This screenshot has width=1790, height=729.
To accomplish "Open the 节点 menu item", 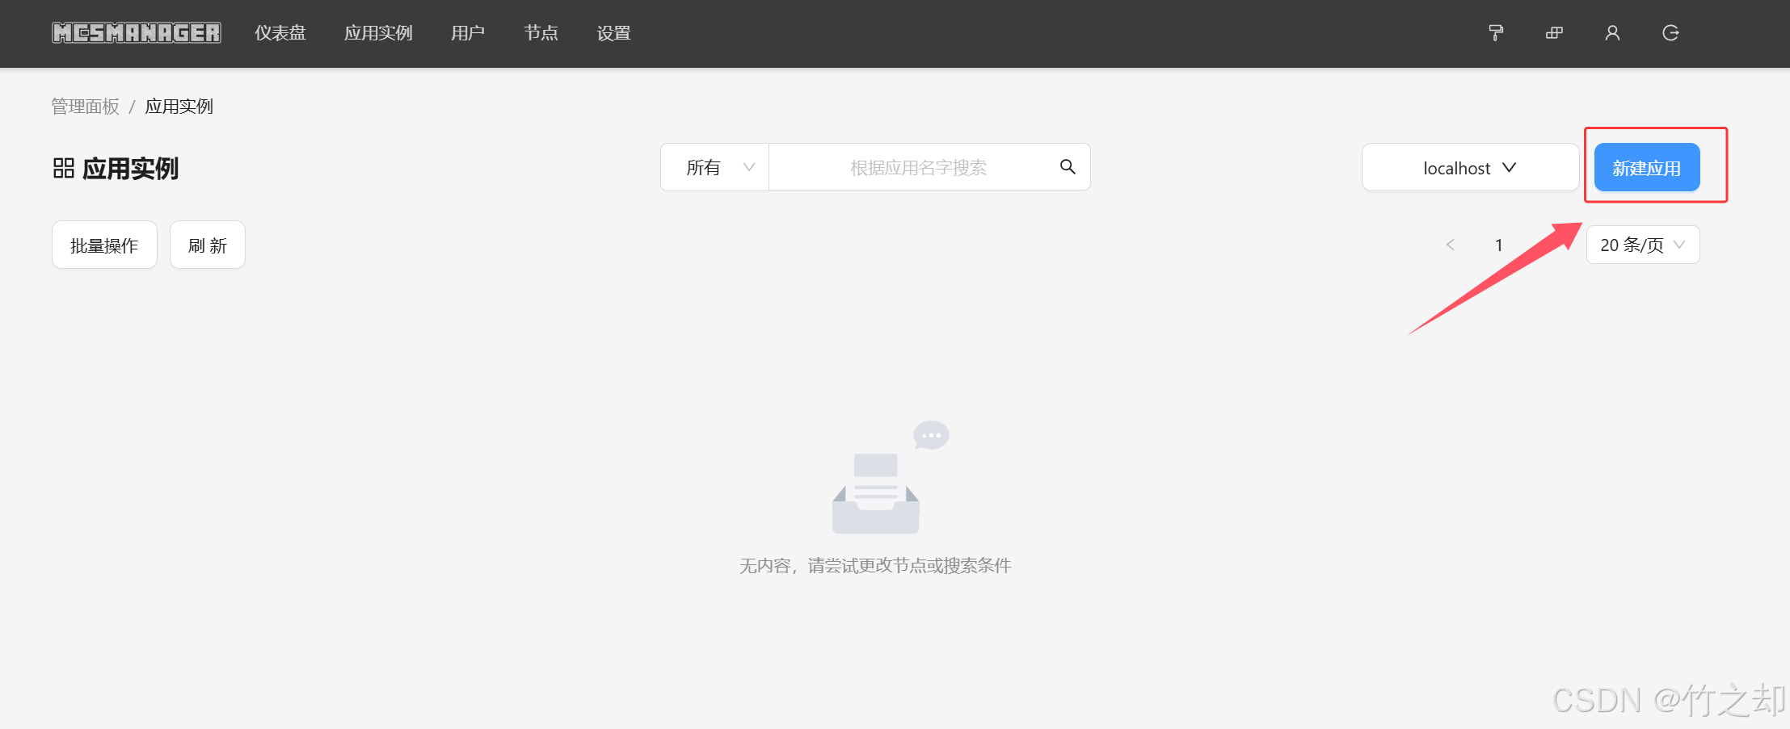I will click(541, 33).
